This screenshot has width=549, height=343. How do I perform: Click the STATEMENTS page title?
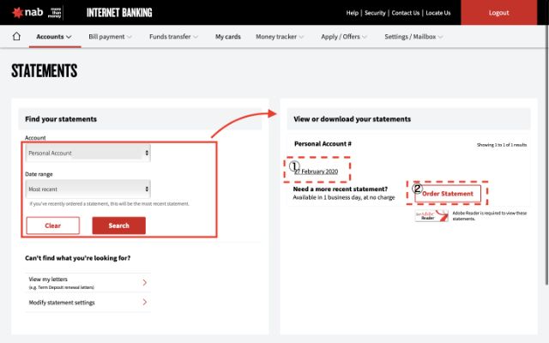tap(45, 70)
